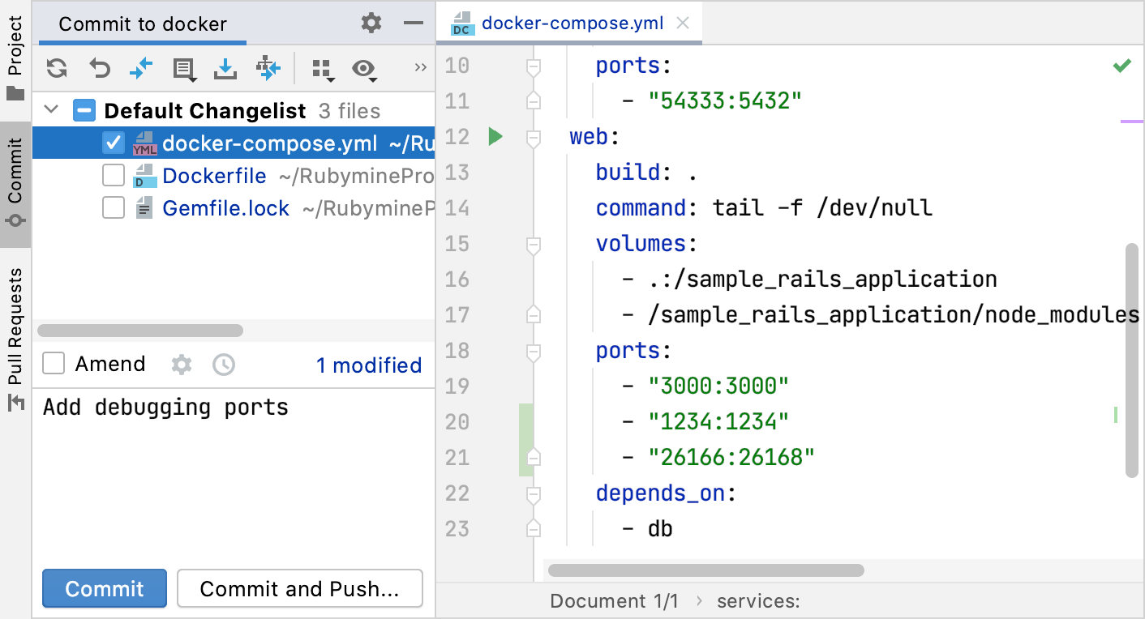The image size is (1145, 619).
Task: Click the Rollback changes icon
Action: 99,69
